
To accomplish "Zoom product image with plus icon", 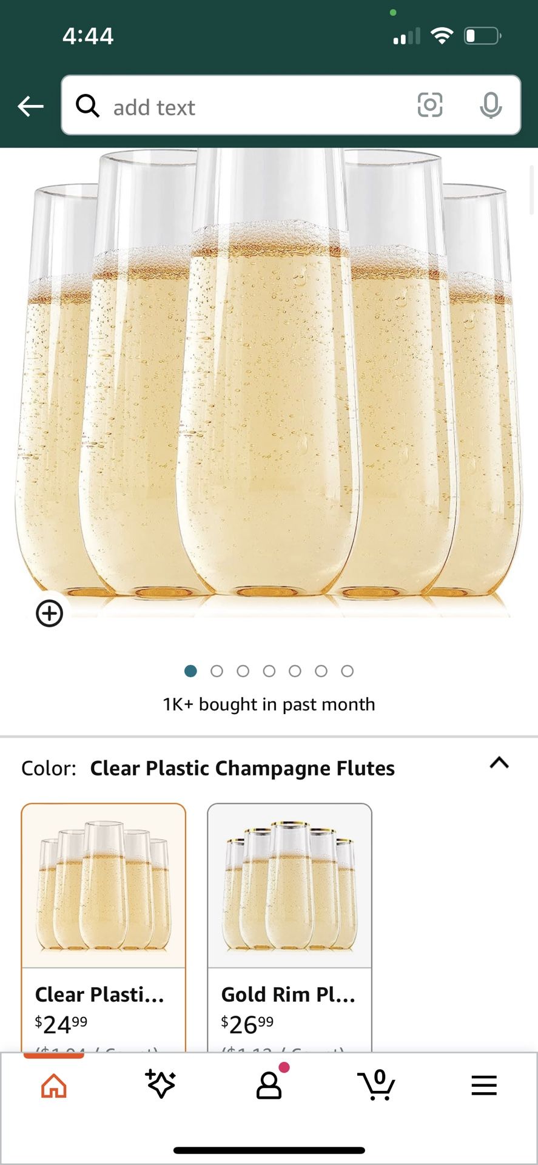I will pos(49,613).
